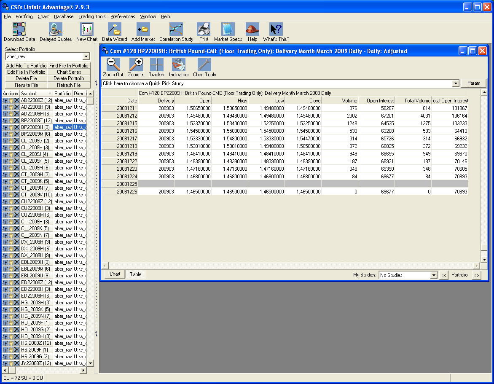Viewport: 494px width, 384px height.
Task: Open the Trading Tools menu
Action: (92, 16)
